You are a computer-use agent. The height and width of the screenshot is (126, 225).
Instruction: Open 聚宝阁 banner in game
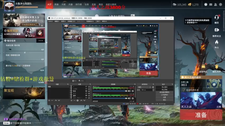click(24, 93)
